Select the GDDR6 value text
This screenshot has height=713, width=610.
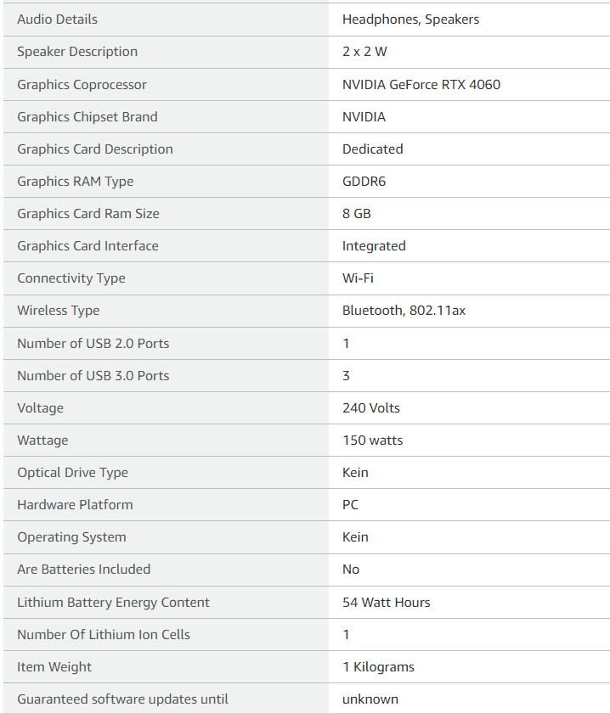coord(364,182)
